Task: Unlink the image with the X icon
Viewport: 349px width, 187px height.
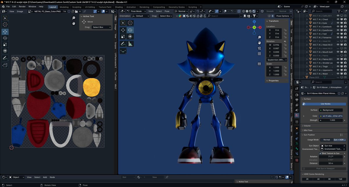Action: 80,11
